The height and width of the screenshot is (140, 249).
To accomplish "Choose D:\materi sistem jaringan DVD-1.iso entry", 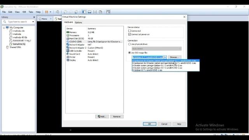I will coord(166,68).
